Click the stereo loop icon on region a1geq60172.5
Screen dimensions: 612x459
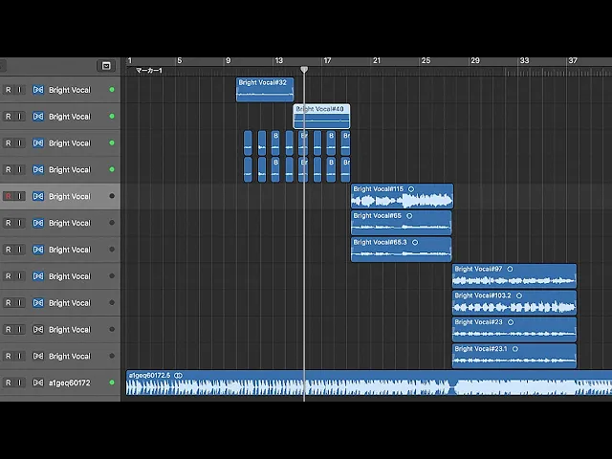point(179,375)
